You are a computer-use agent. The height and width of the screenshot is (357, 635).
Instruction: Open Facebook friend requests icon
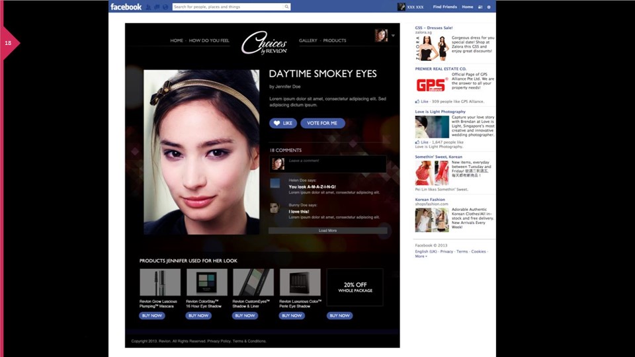point(148,7)
